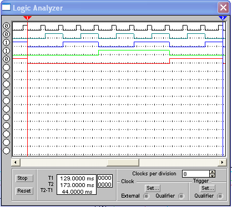Click the scrollbar right arrow

222,163
